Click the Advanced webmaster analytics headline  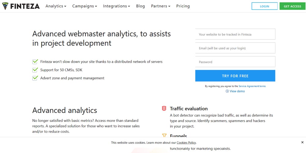[x=102, y=38]
